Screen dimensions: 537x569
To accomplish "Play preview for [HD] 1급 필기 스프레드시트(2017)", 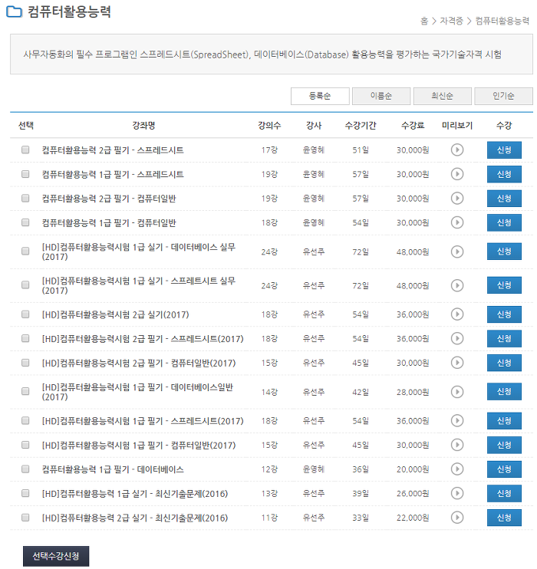I will (456, 421).
